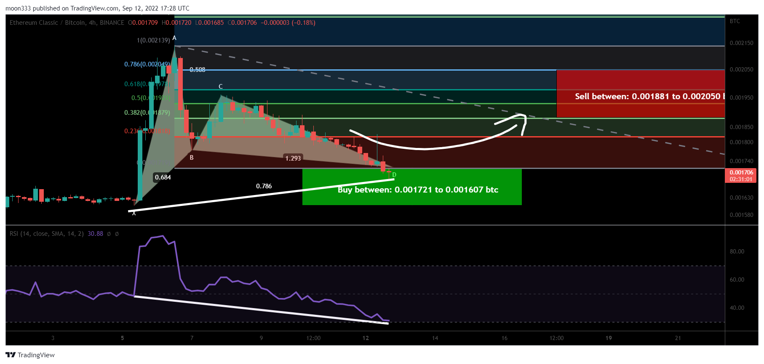The image size is (764, 364).
Task: Click the pattern point label A
Action: [x=174, y=38]
